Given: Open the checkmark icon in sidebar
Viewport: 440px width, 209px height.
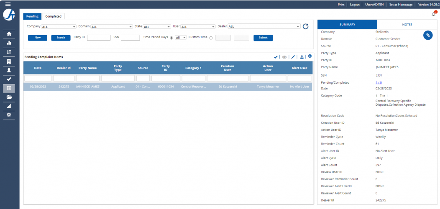Looking at the screenshot, I should 9,79.
